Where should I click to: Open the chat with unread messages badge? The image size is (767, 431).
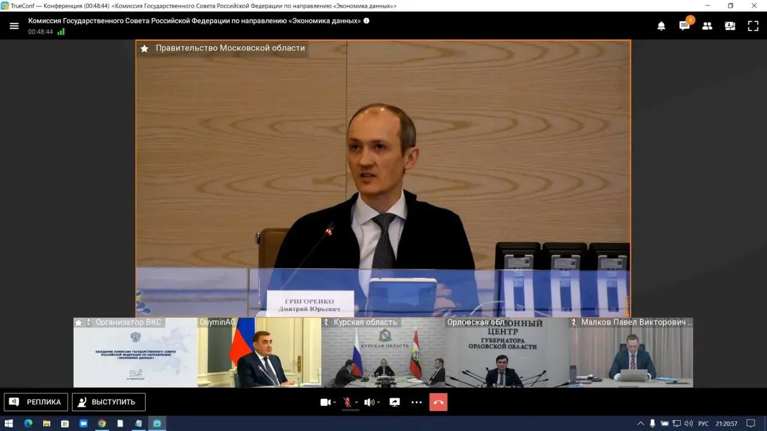coord(684,26)
